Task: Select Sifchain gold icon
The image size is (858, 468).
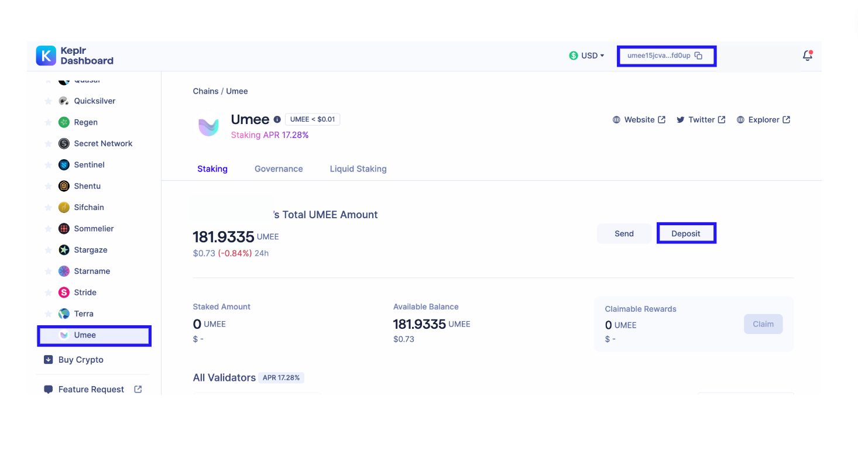Action: coord(64,208)
